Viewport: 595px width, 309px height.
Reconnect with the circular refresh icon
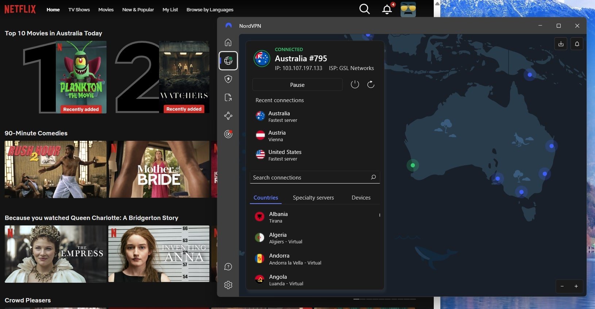click(371, 85)
